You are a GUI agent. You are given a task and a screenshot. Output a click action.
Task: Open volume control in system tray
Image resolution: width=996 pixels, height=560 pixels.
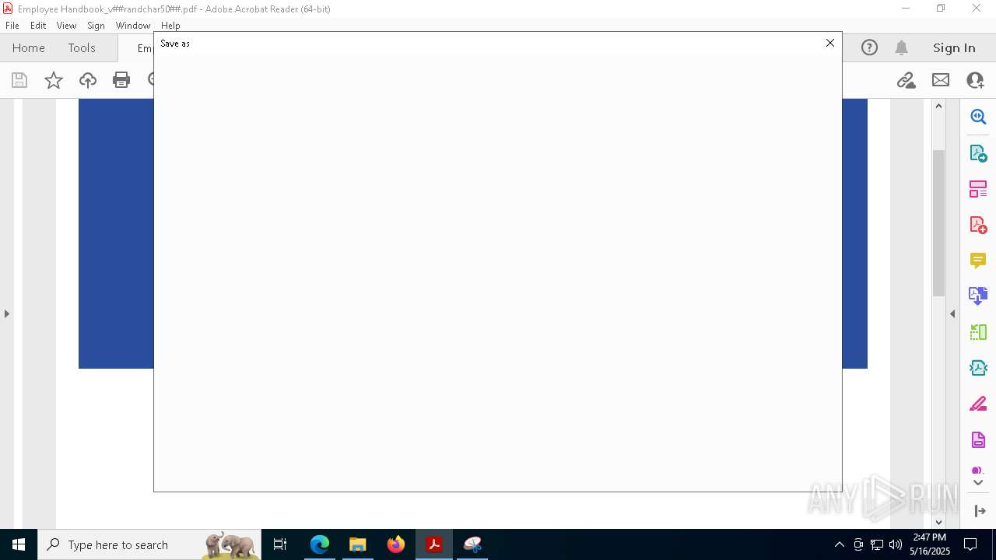coord(895,544)
